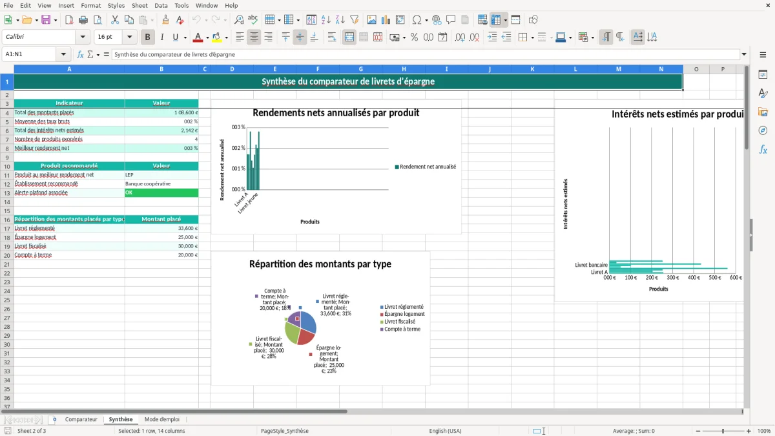The image size is (775, 436).
Task: Open the Draw functions shapes icon
Action: pyautogui.click(x=533, y=20)
